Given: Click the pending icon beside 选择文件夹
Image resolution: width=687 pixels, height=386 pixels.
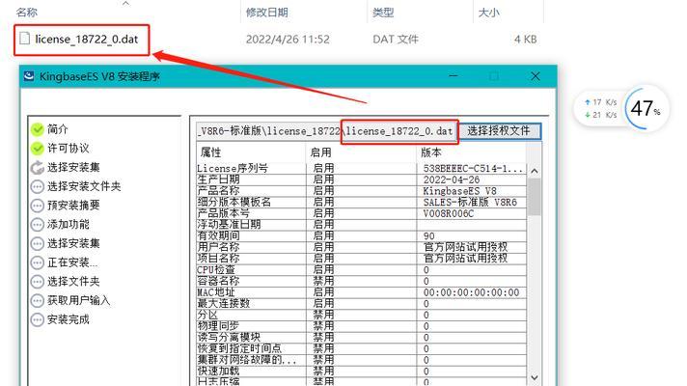Looking at the screenshot, I should coord(38,281).
